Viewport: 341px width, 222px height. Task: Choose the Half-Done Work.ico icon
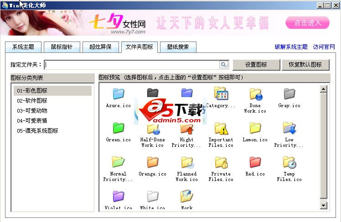153,129
